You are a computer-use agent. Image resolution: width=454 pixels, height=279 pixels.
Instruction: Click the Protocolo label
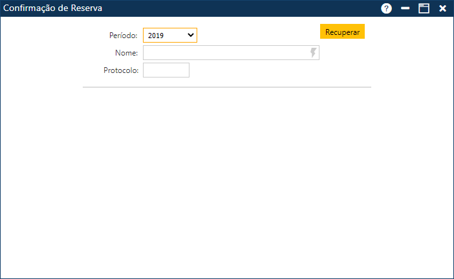point(121,70)
